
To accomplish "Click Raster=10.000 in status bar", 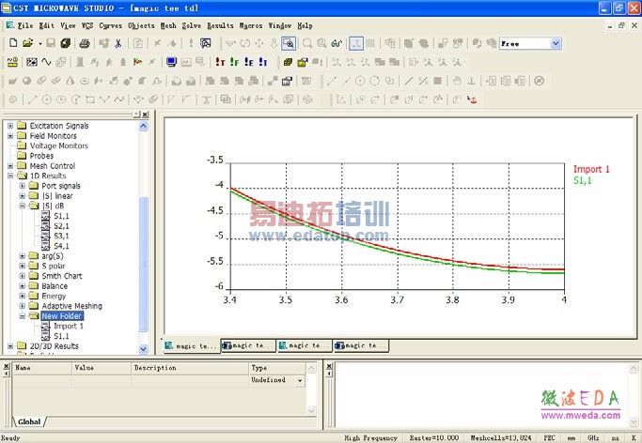I will click(434, 437).
